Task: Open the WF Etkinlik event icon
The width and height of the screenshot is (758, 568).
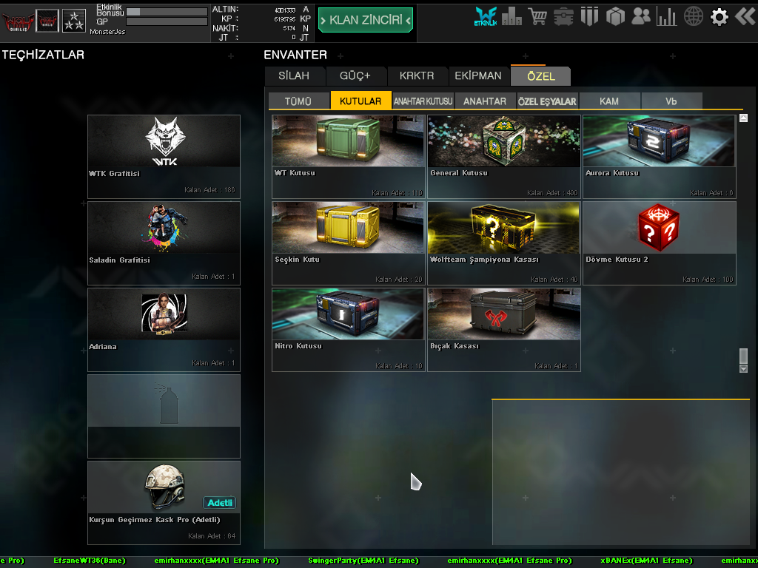Action: click(x=486, y=16)
